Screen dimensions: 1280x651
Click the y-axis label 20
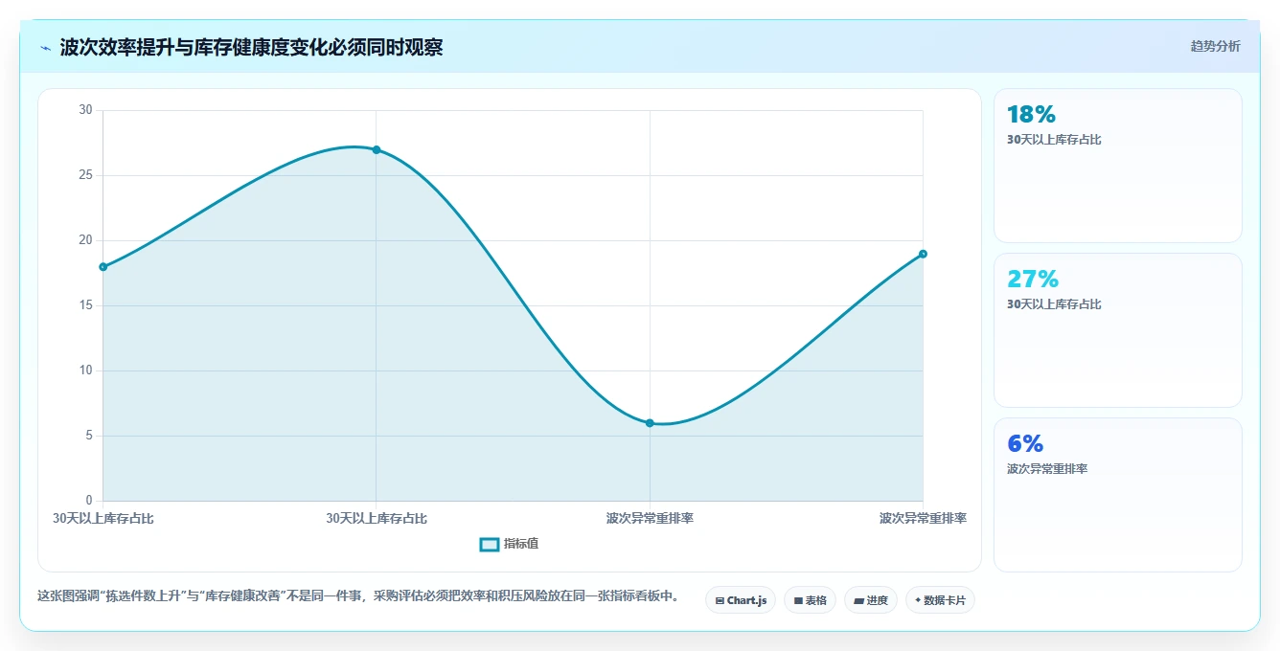pos(85,240)
